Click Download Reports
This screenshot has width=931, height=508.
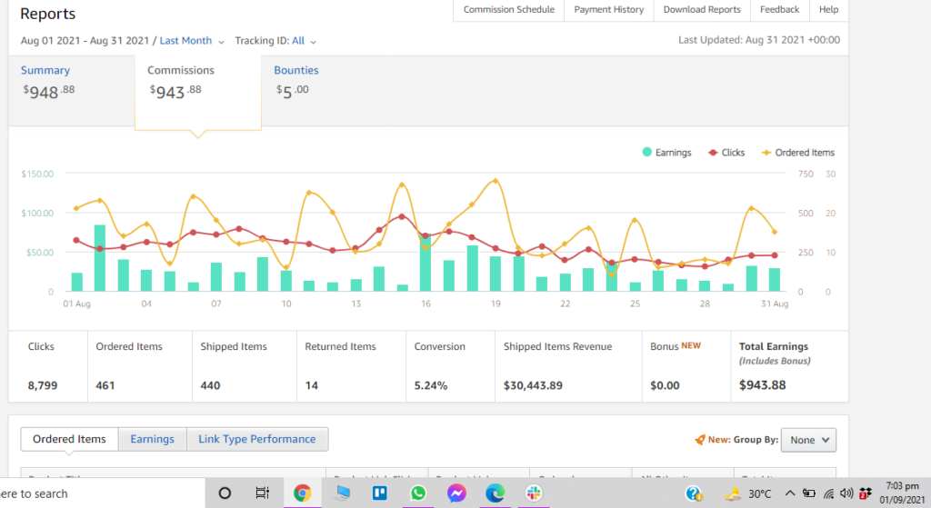tap(702, 9)
